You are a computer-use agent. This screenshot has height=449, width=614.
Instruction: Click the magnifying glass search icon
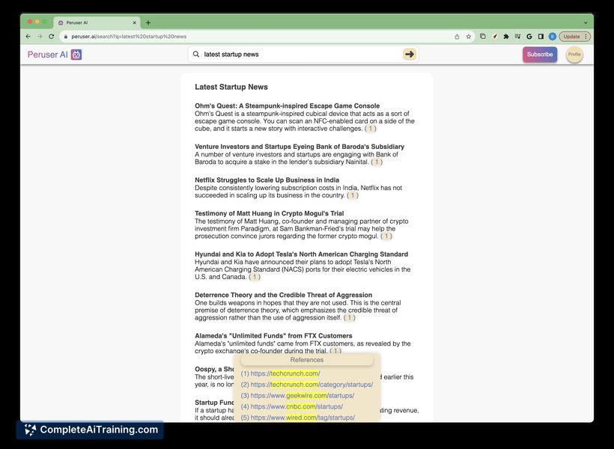coord(196,55)
